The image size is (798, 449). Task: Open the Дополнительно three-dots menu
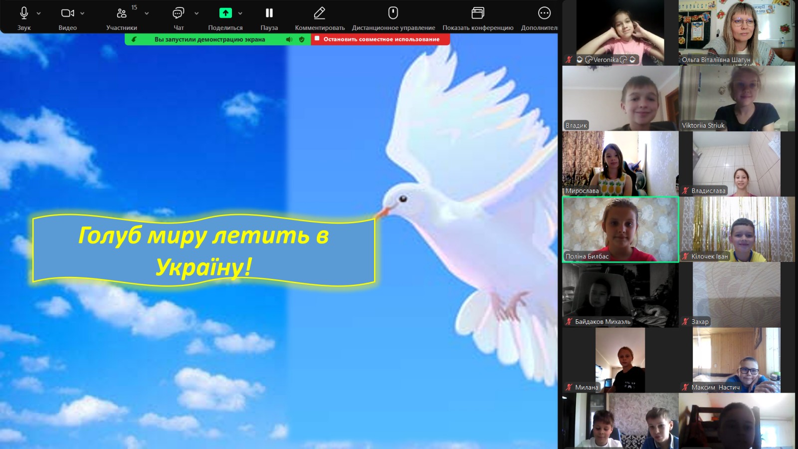pyautogui.click(x=544, y=13)
